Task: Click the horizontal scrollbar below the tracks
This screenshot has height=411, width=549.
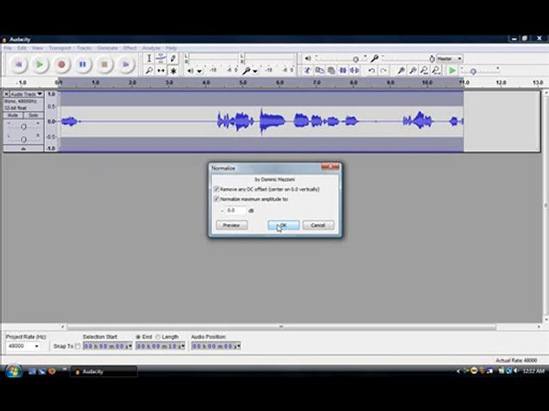Action: (x=281, y=327)
